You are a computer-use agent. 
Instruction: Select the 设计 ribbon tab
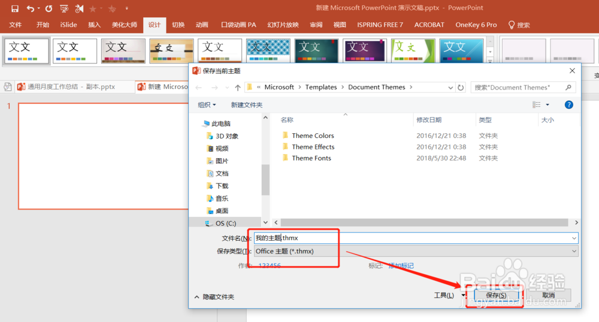155,24
